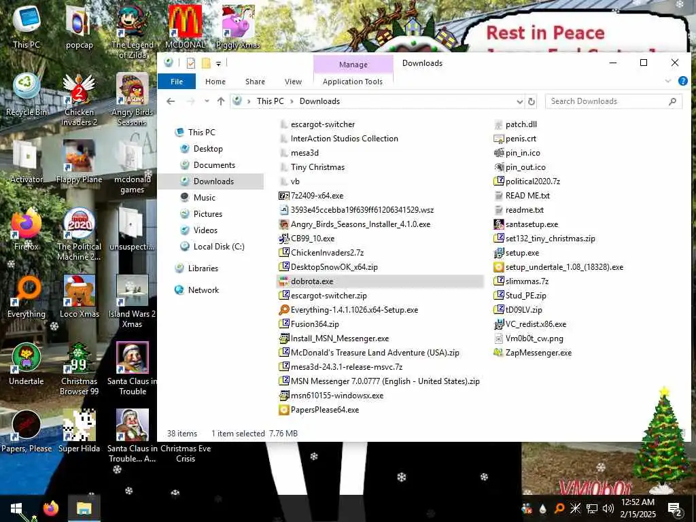
Task: Select Music in the navigation pane
Action: pyautogui.click(x=204, y=198)
